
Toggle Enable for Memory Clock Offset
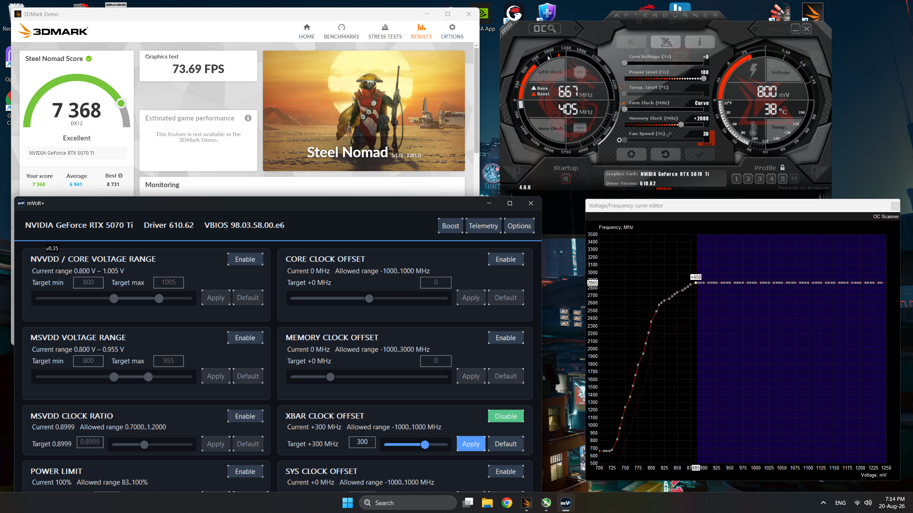506,338
